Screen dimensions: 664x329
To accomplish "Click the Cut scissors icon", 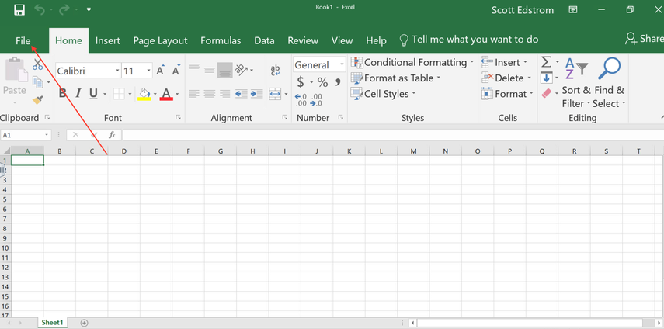I will coord(37,64).
